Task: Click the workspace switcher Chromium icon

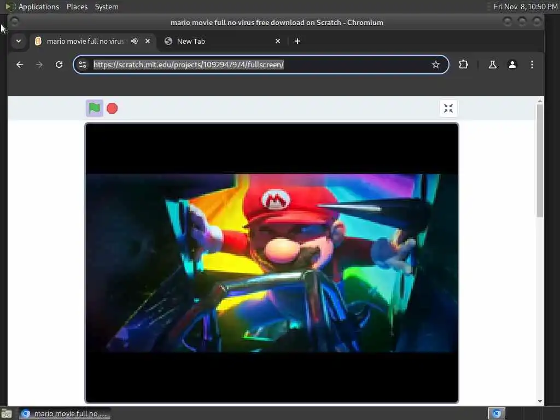Action: [497, 413]
